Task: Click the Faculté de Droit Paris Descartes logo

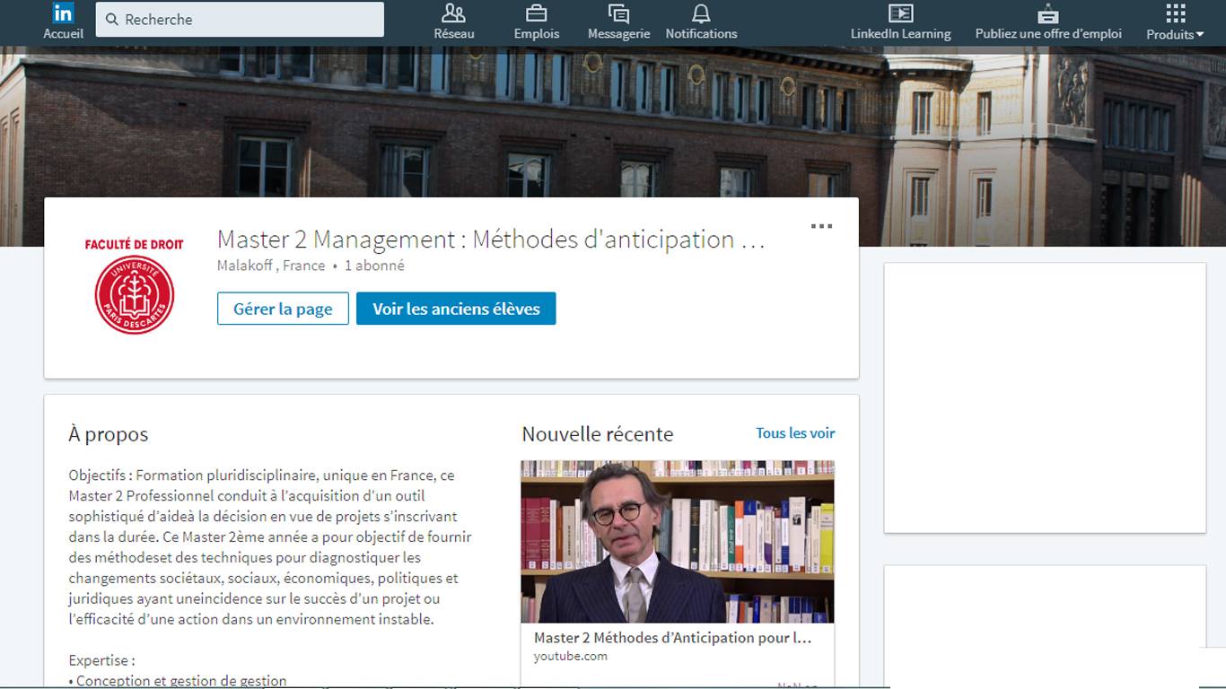Action: coord(135,286)
